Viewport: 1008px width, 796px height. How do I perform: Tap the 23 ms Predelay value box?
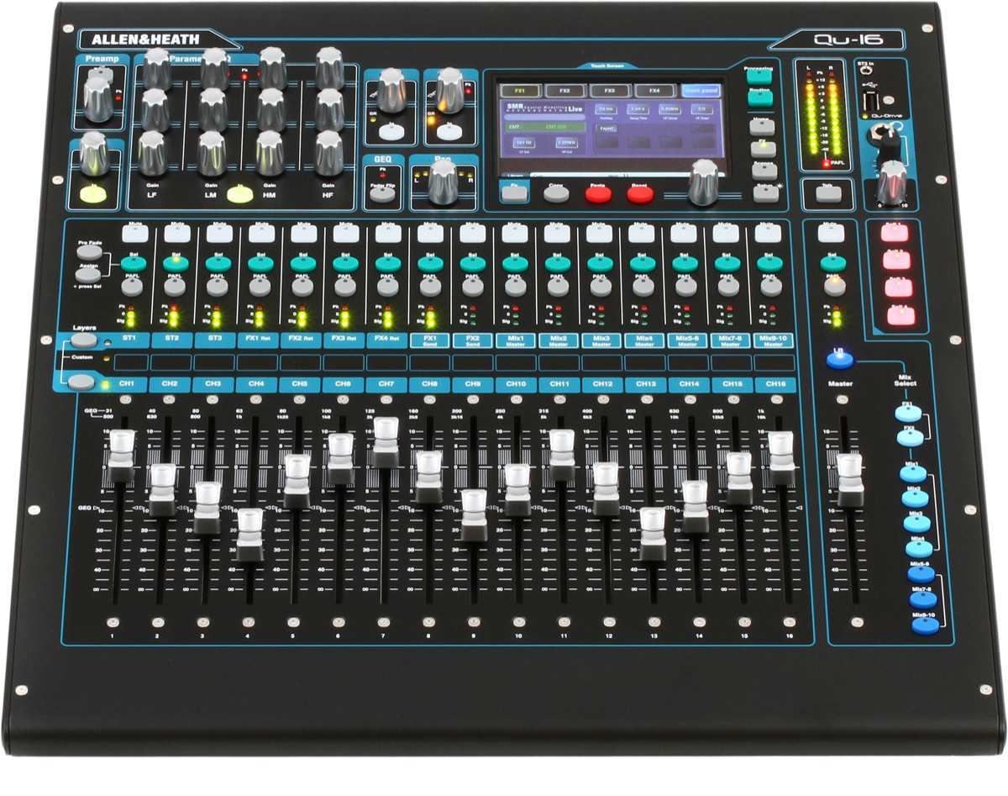pyautogui.click(x=606, y=109)
